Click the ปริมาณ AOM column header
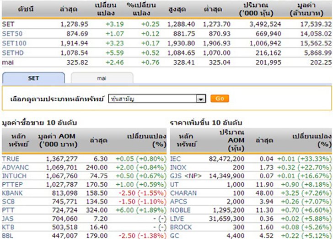This screenshot has height=239, width=333. (232, 140)
